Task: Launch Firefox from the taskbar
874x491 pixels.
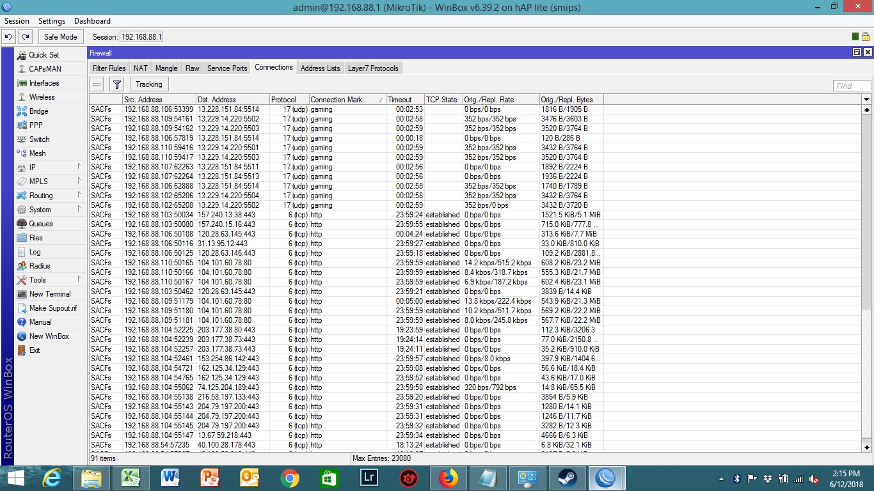Action: [x=449, y=478]
